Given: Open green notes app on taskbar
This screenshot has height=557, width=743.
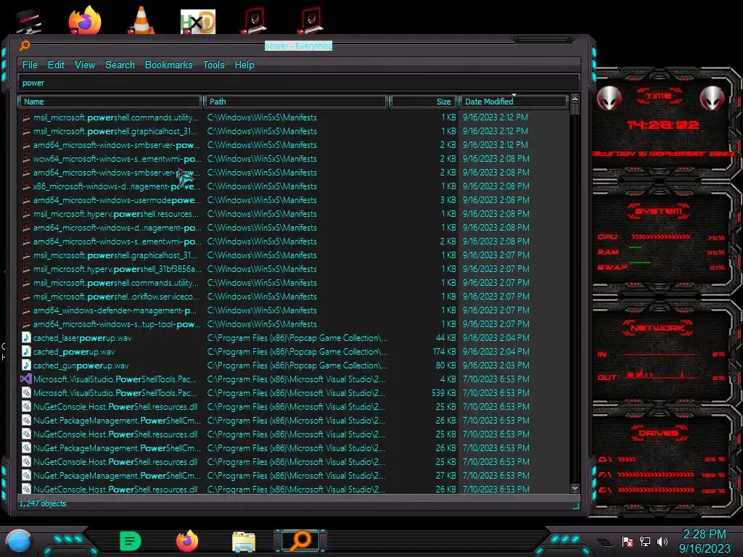Looking at the screenshot, I should click(x=131, y=541).
